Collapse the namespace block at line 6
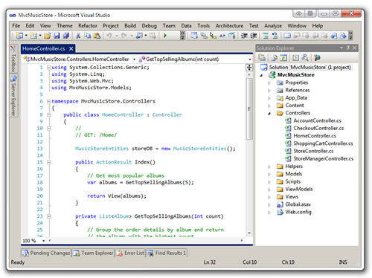Screen dimensions: 372x278 click(x=49, y=101)
